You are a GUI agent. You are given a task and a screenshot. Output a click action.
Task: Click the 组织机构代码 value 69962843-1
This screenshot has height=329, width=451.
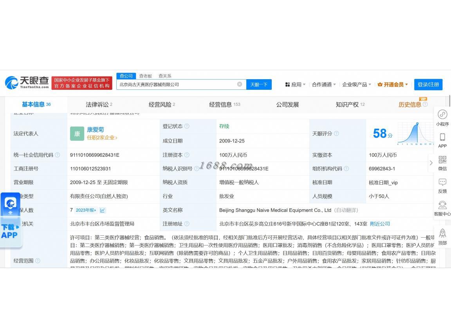382,169
